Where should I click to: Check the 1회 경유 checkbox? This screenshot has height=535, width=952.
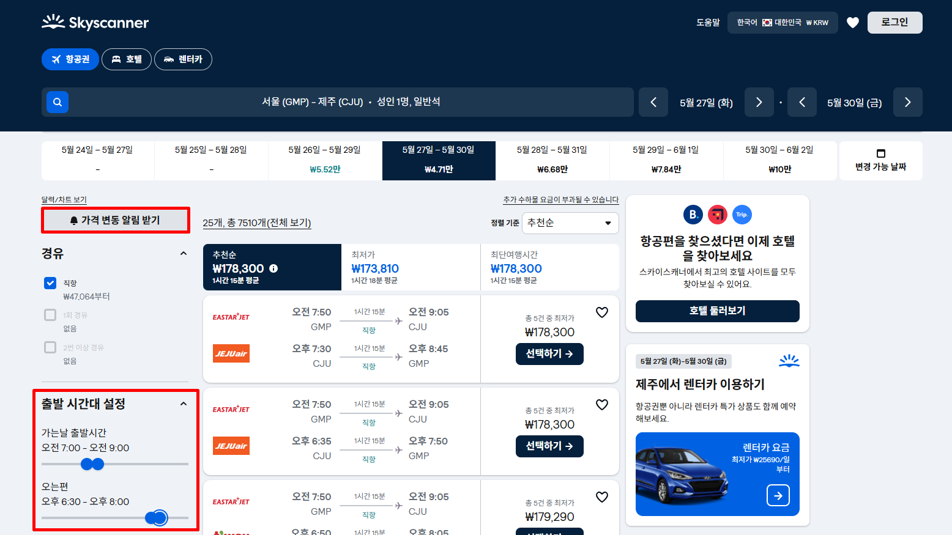50,315
